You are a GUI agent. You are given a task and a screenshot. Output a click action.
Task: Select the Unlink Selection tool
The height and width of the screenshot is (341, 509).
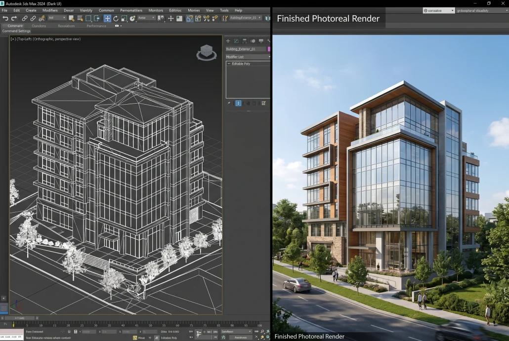(x=33, y=18)
